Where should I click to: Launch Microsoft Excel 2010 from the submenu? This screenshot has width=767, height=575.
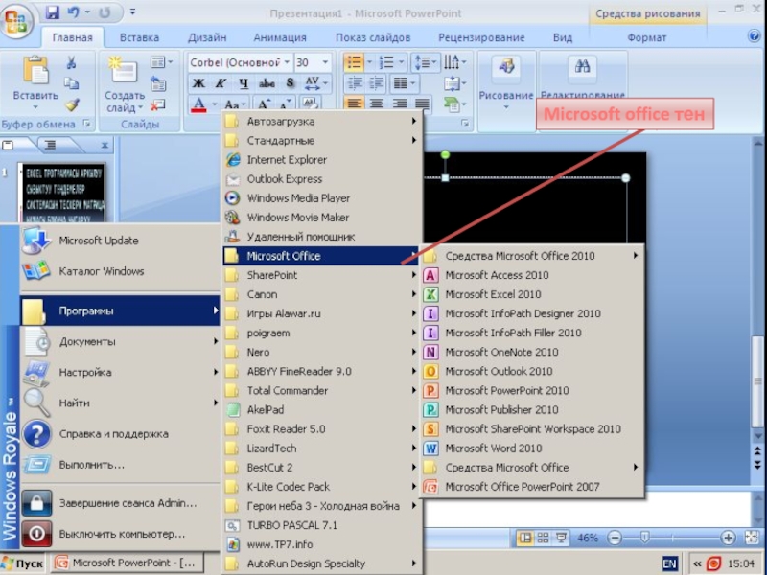(x=493, y=294)
